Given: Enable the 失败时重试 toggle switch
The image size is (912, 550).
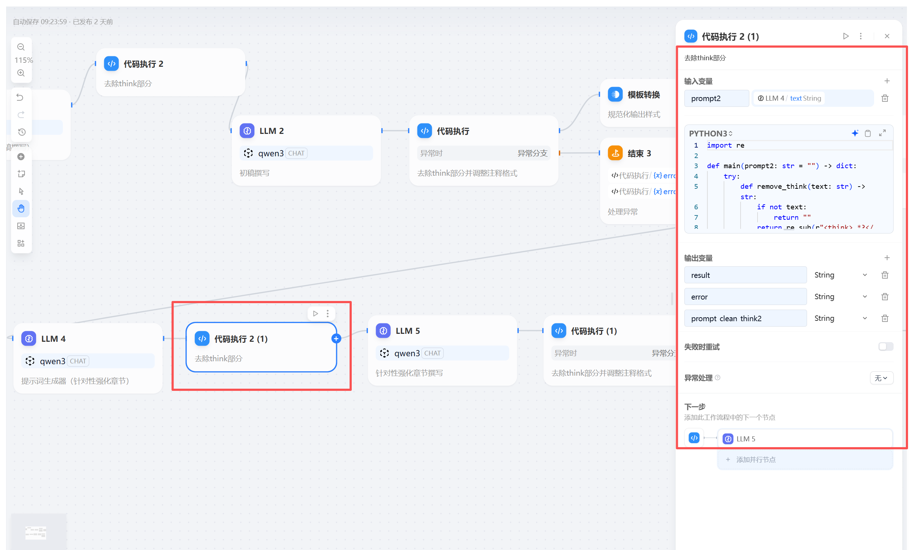Looking at the screenshot, I should coord(886,346).
